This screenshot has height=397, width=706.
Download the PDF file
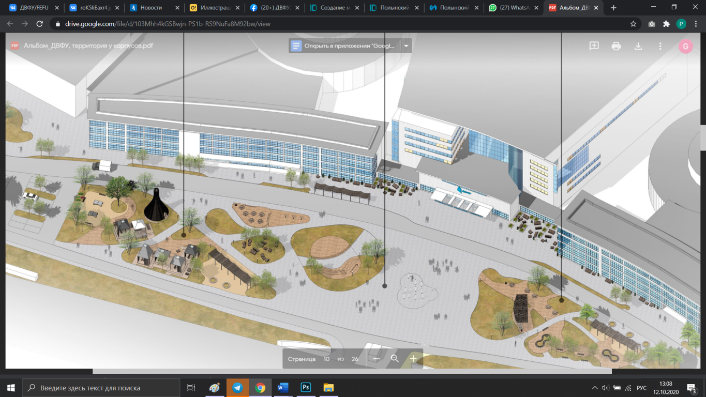tap(638, 46)
